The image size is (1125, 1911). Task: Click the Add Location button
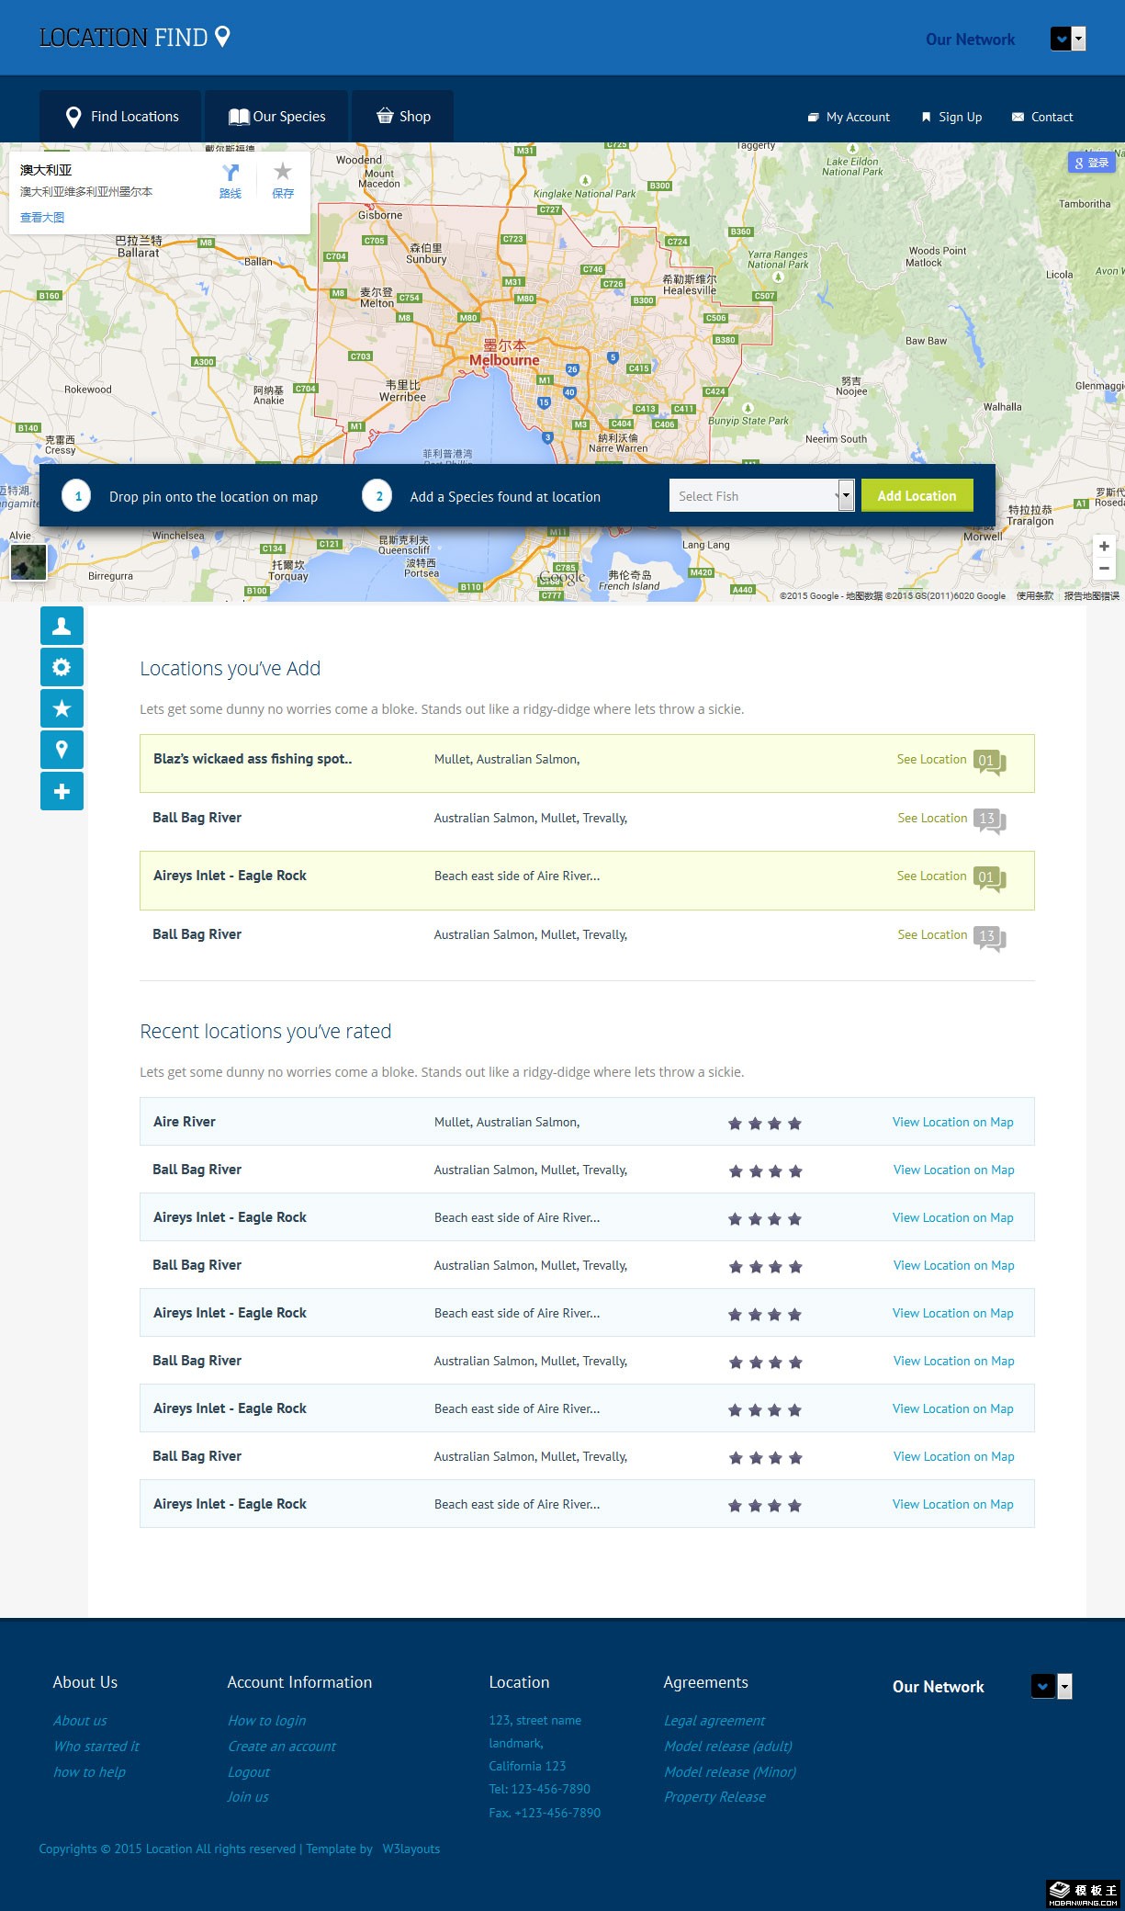pos(917,496)
